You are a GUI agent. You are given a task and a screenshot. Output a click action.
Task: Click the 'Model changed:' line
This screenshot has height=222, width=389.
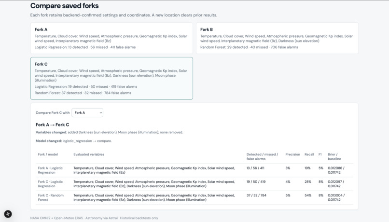point(74,141)
